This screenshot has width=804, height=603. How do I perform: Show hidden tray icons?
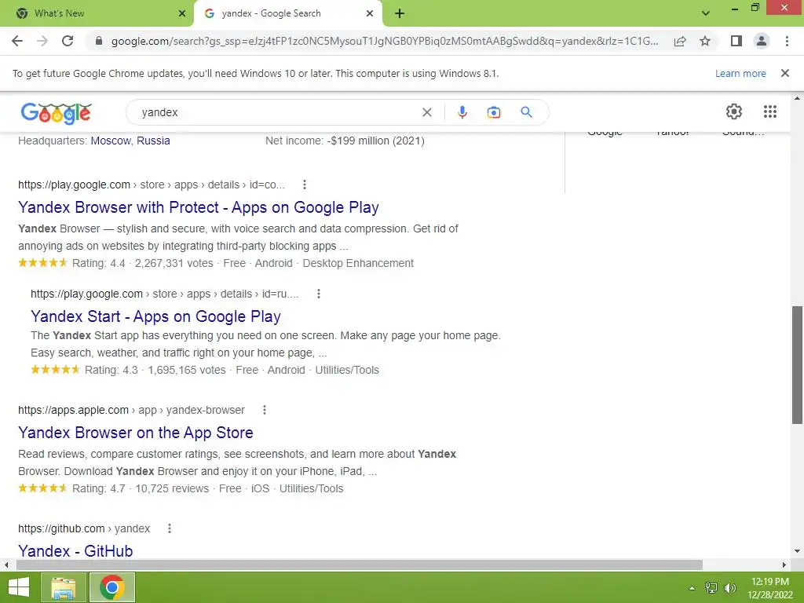pyautogui.click(x=693, y=588)
